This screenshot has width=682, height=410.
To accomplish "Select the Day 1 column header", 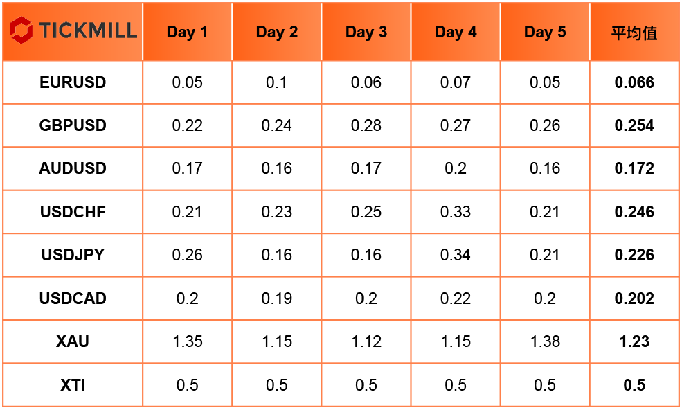I will point(187,32).
